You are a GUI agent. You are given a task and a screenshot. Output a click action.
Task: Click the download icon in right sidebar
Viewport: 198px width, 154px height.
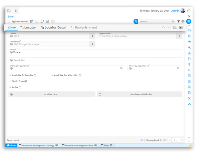(x=189, y=104)
